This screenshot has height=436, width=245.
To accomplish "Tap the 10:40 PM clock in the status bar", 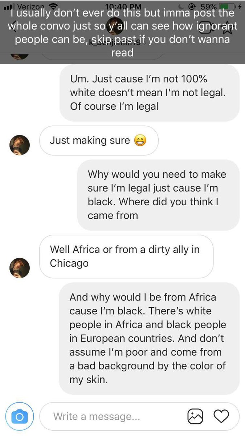I will pos(123,6).
